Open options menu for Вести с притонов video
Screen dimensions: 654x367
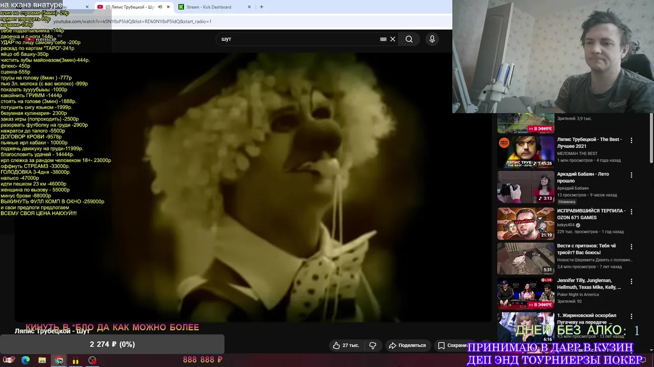632,247
